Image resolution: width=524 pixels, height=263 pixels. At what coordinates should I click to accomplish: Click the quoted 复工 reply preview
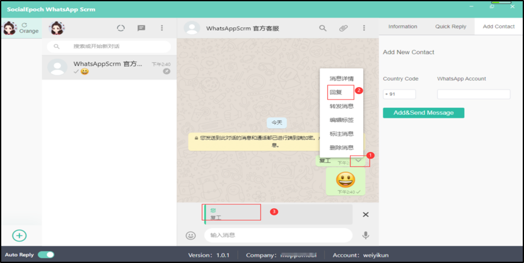click(x=278, y=214)
